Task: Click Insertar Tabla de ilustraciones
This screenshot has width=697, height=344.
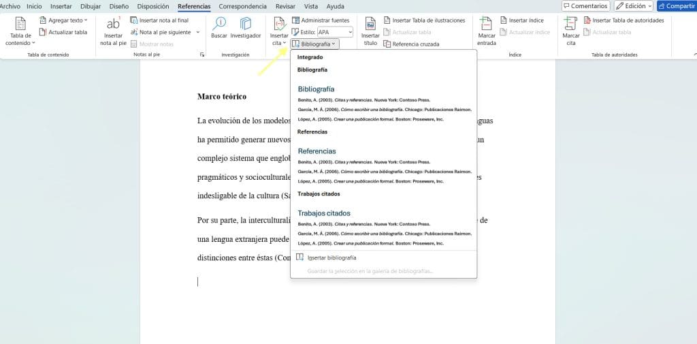Action: pyautogui.click(x=424, y=20)
